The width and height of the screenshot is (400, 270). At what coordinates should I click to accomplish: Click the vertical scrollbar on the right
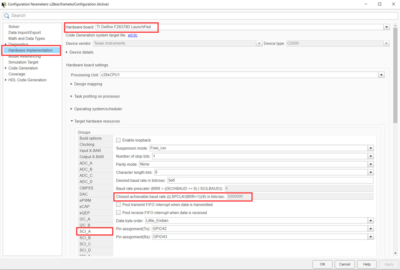(396, 77)
